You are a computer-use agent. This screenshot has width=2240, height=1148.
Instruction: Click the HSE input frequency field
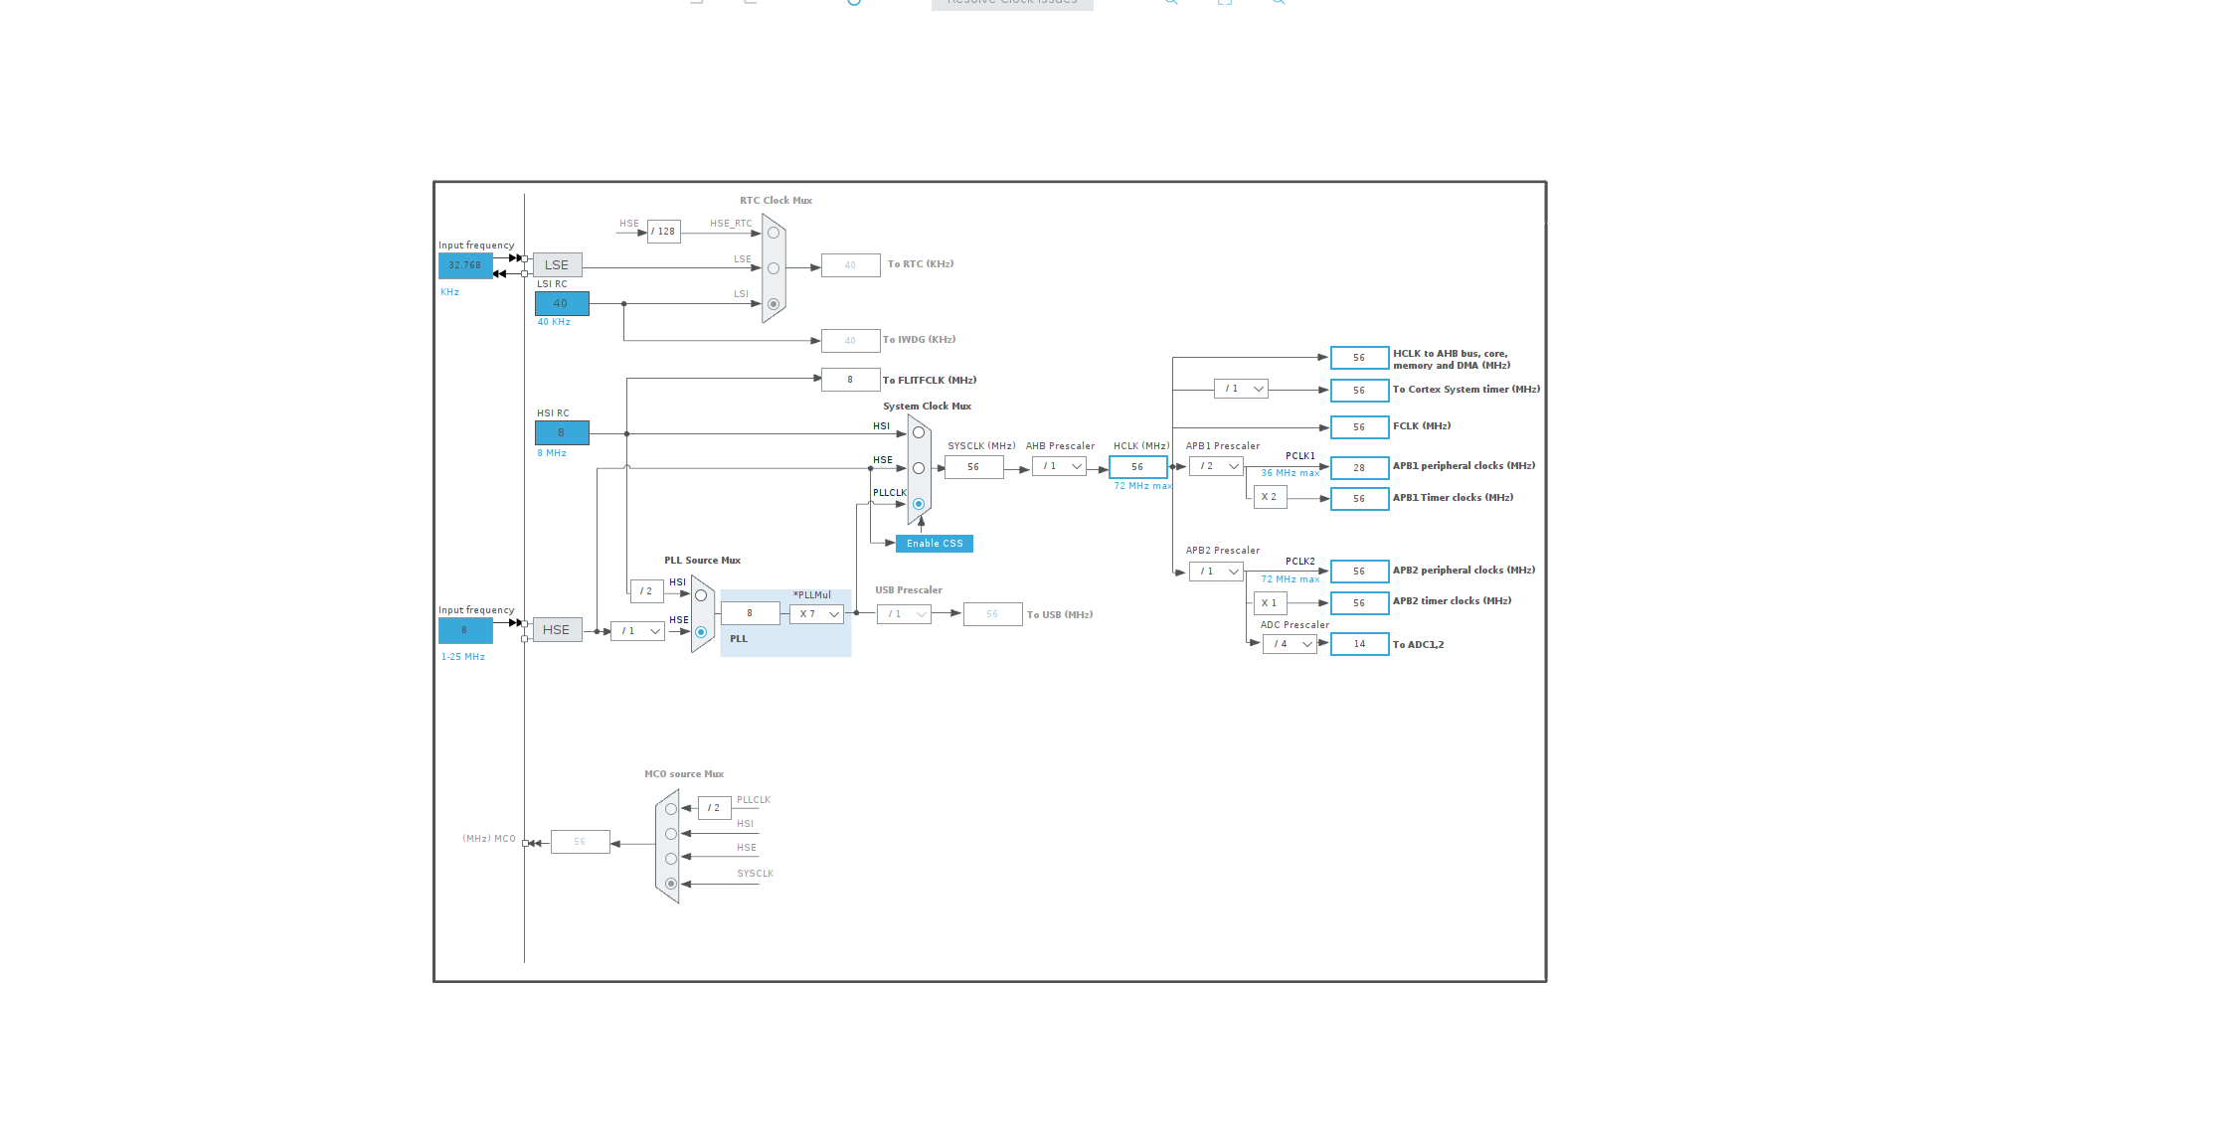point(465,630)
